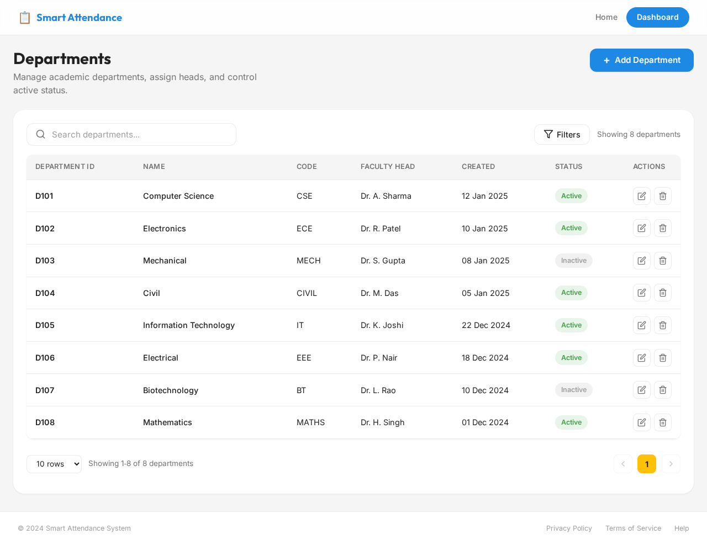Click Dr. K. Joshi faculty head

pos(382,325)
